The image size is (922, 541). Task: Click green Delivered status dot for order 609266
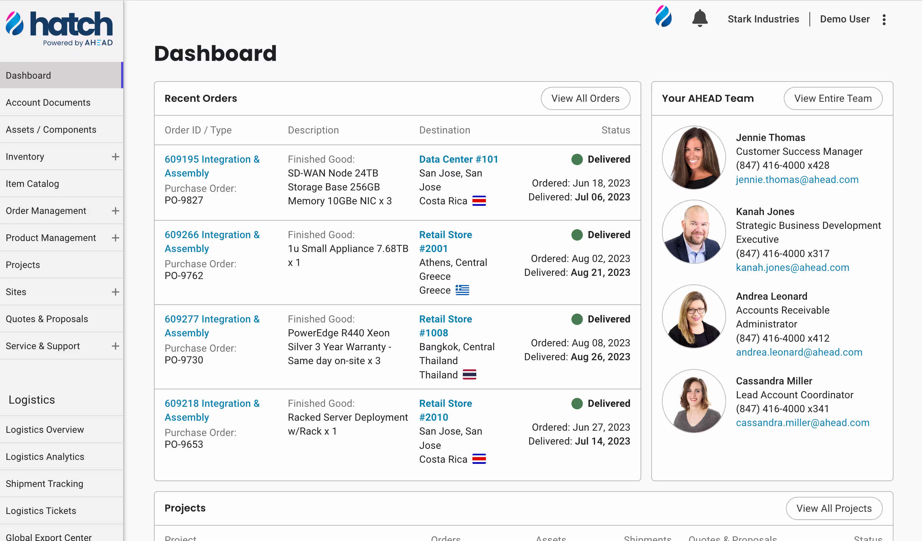point(577,235)
